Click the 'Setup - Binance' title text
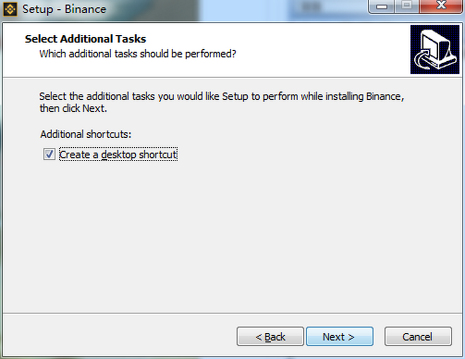The width and height of the screenshot is (465, 359). pos(64,9)
